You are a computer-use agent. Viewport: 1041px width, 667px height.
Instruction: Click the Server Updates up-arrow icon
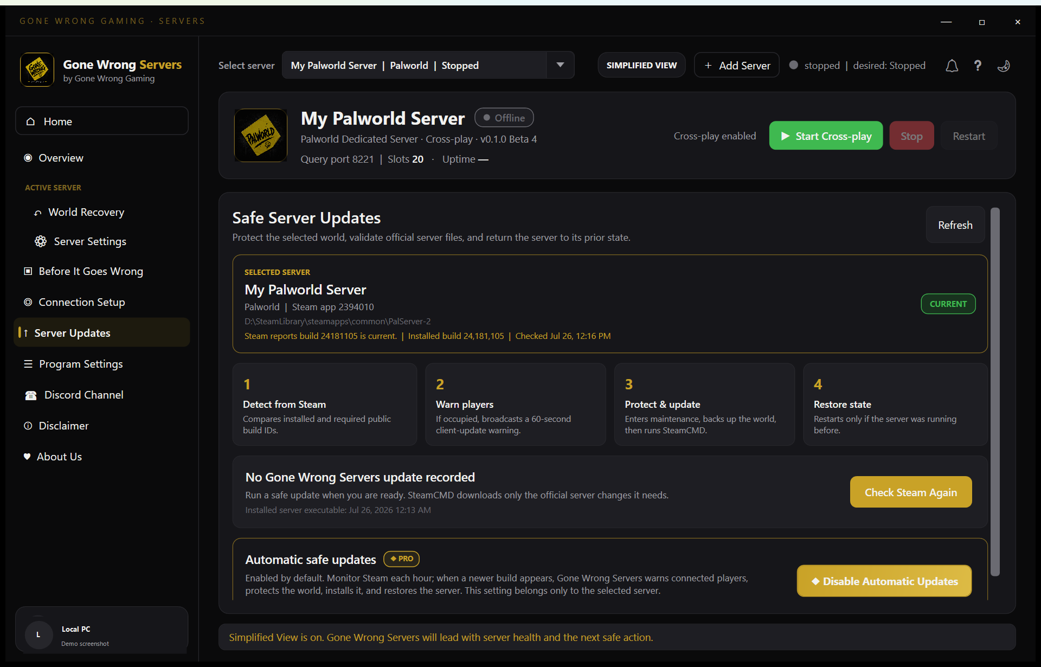[x=25, y=333]
